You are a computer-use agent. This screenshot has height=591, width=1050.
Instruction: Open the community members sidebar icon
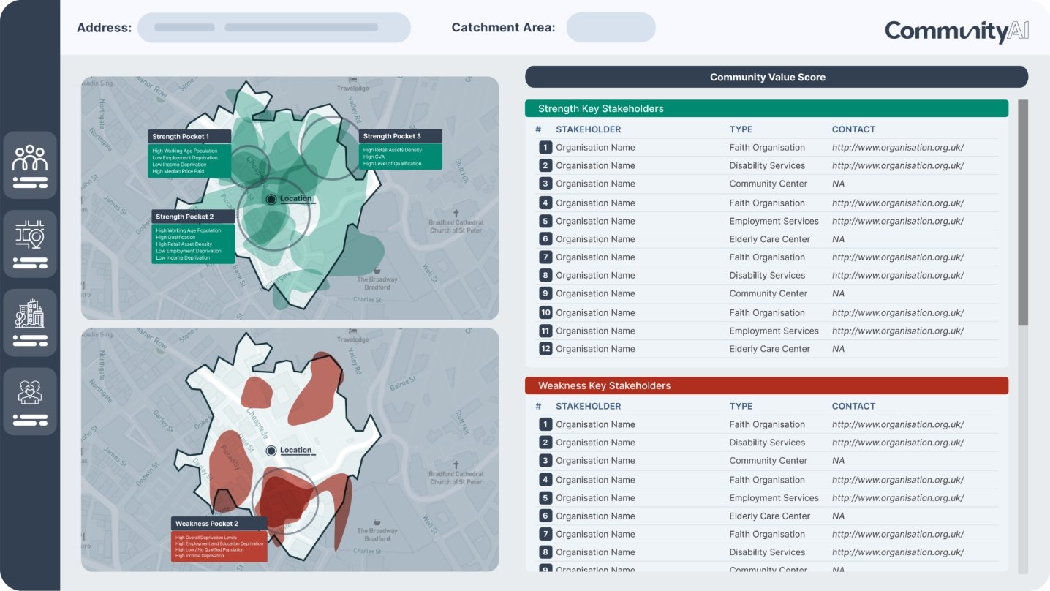(x=30, y=399)
